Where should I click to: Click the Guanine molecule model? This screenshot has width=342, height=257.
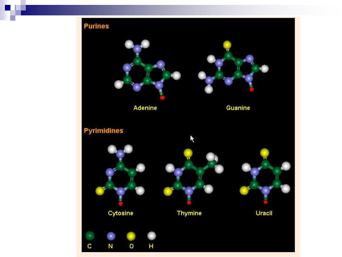pyautogui.click(x=233, y=67)
